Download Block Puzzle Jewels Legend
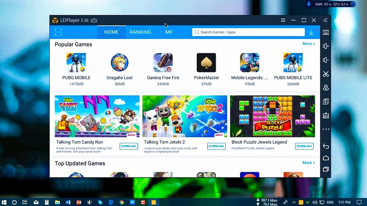367x206 pixels. click(304, 146)
